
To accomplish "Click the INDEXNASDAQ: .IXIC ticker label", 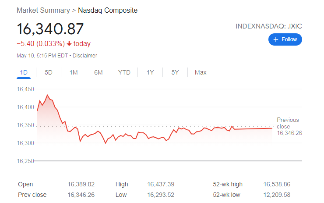I will 269,26.
